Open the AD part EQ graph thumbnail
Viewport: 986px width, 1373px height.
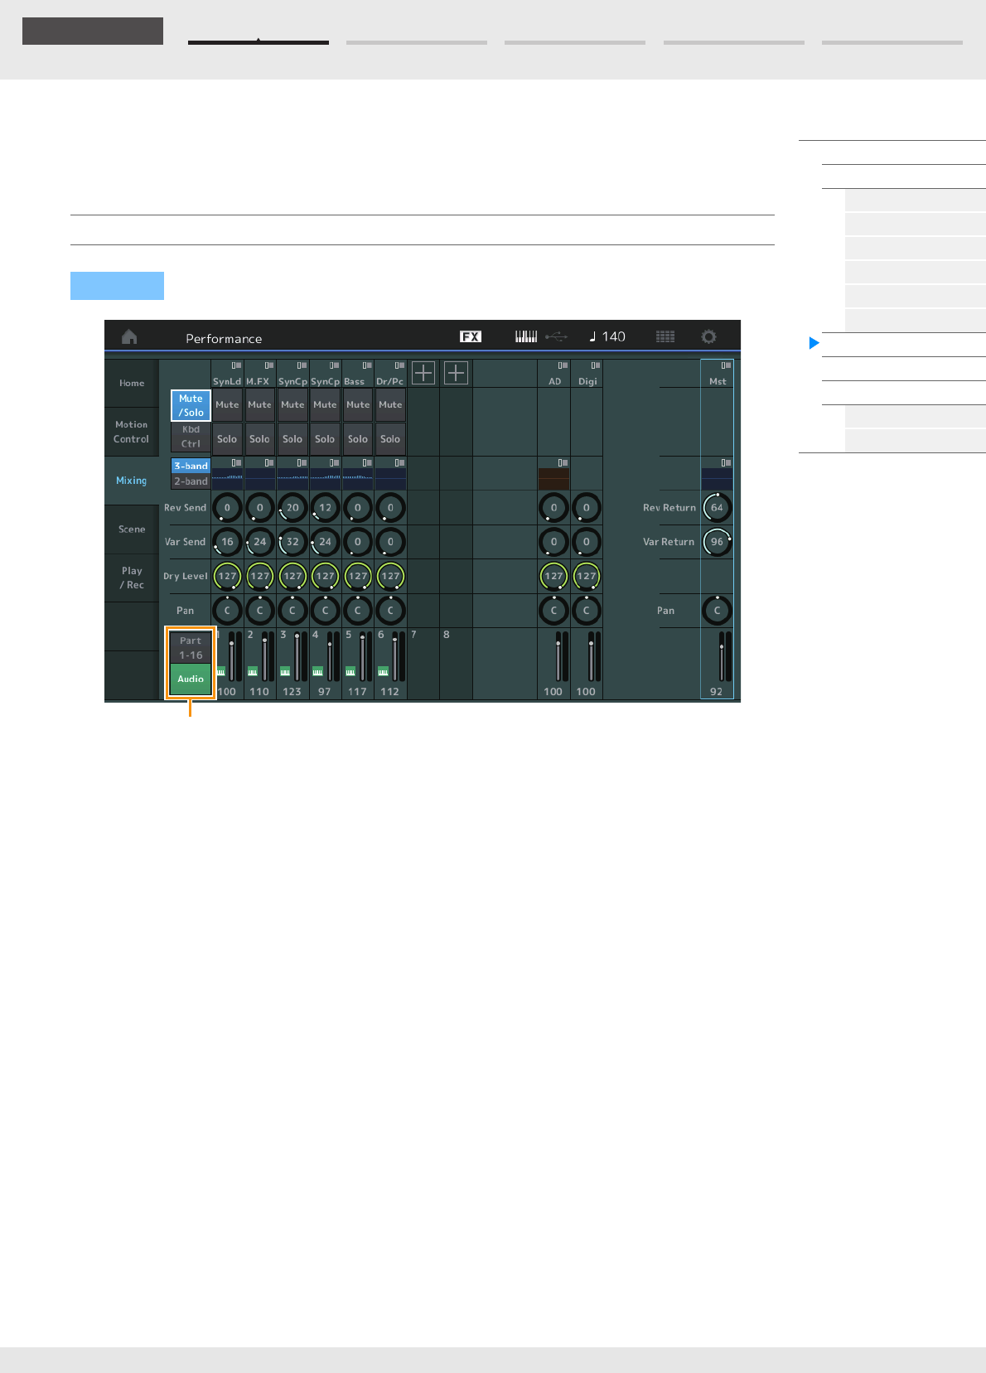tap(553, 479)
